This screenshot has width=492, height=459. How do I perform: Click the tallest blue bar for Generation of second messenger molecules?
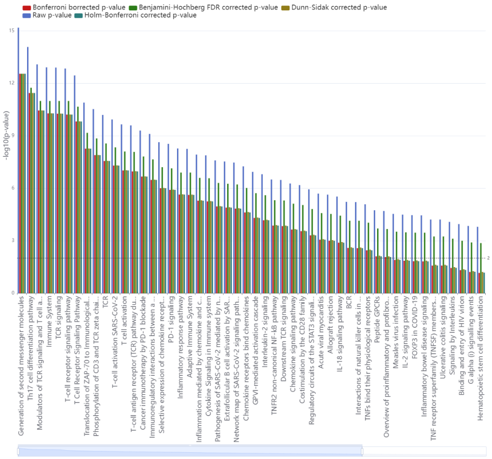pos(18,157)
